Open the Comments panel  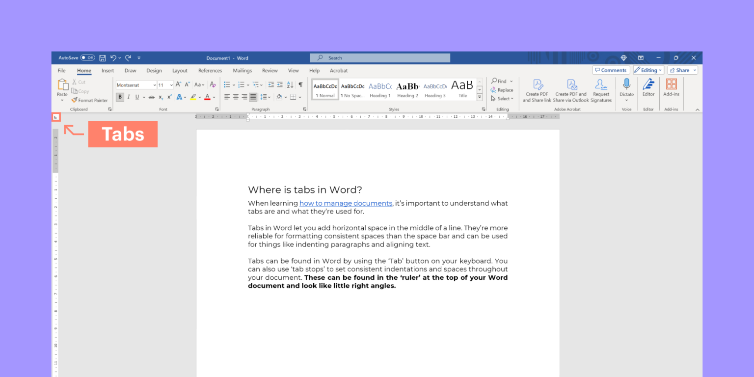click(x=611, y=70)
